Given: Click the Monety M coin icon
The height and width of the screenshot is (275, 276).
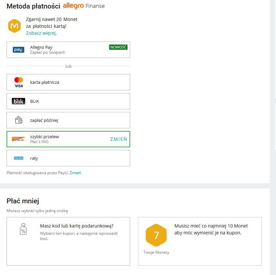Looking at the screenshot, I should 14,26.
